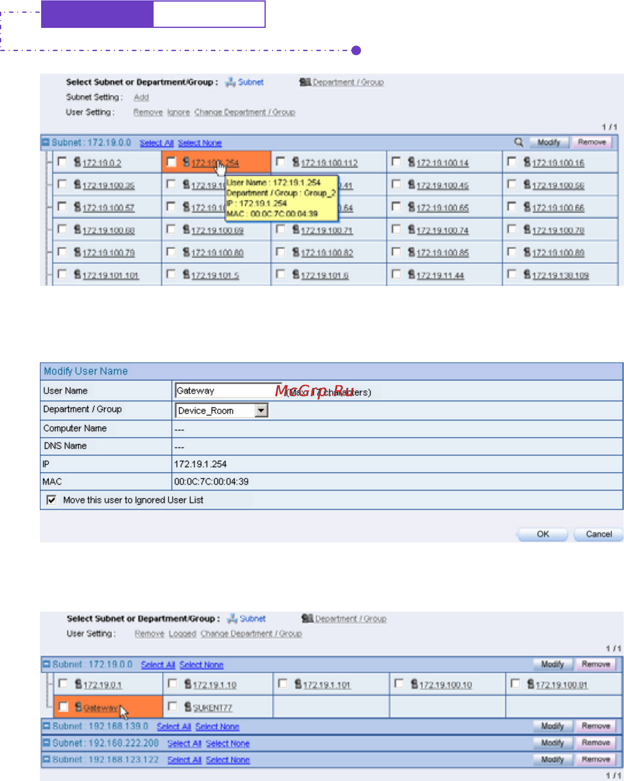Check the box for 172.19.100.78

point(512,229)
